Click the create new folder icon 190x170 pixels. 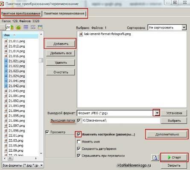coord(18,27)
